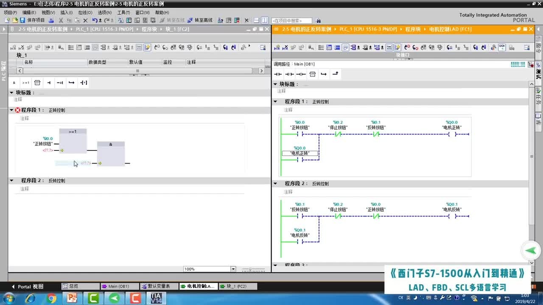This screenshot has width=543, height=305.
Task: Open the 在线(O) menu
Action: pyautogui.click(x=85, y=13)
